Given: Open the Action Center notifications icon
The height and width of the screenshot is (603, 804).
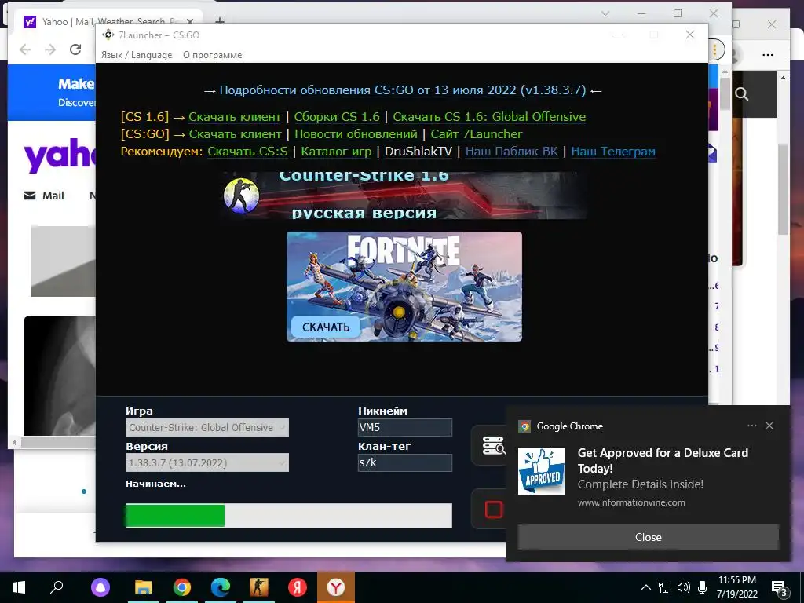Looking at the screenshot, I should (x=780, y=587).
